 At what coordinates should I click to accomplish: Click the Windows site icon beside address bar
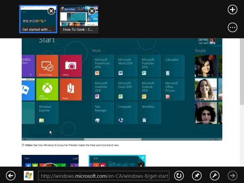point(29,175)
